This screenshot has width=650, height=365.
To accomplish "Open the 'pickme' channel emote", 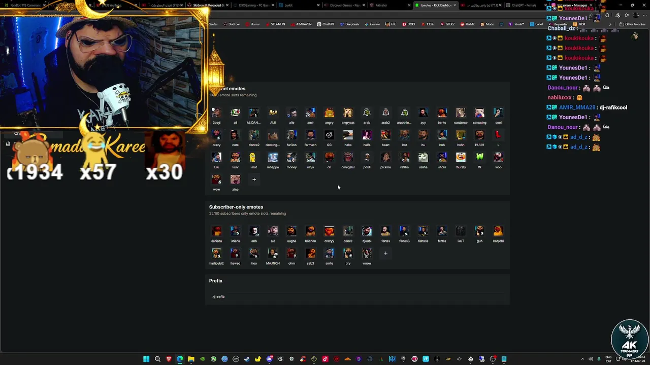I will (x=385, y=157).
